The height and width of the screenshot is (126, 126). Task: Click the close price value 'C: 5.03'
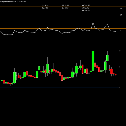tap(45, 8)
